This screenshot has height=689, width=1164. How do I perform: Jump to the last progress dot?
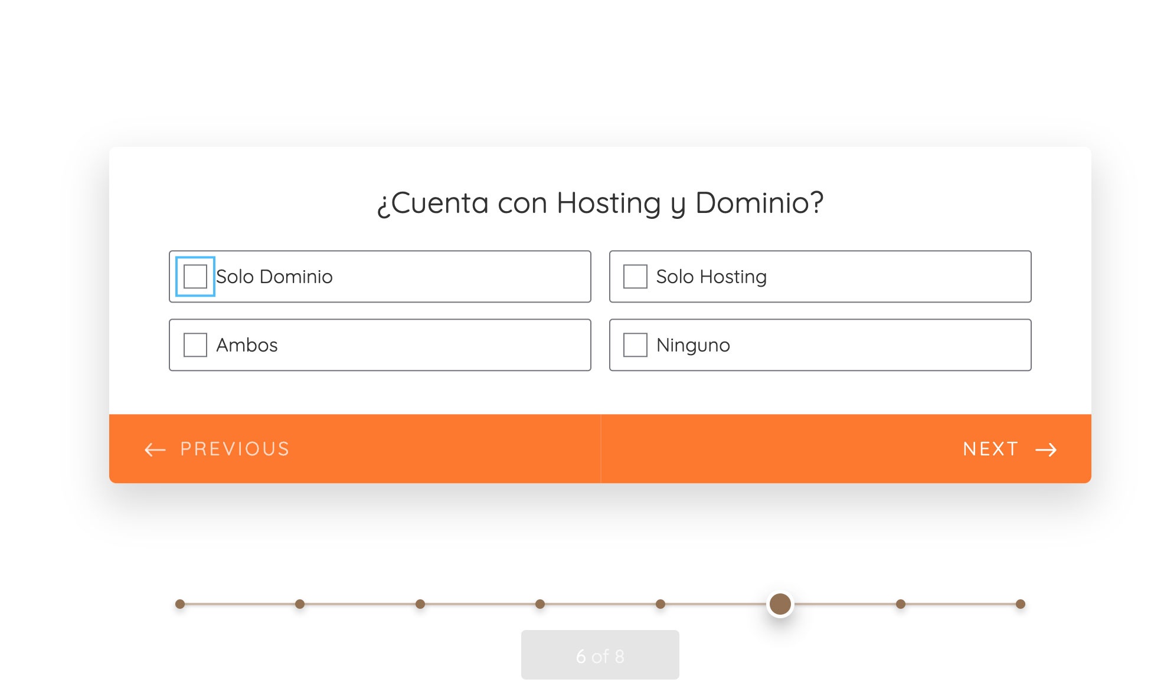coord(1021,604)
